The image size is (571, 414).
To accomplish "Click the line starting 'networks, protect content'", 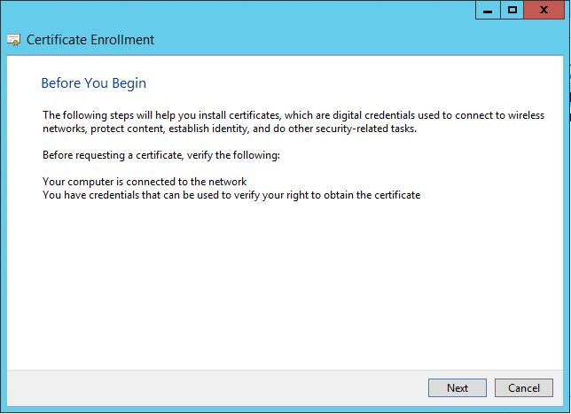I will [x=230, y=129].
